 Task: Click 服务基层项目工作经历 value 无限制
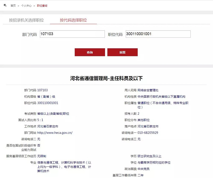tap(42, 156)
